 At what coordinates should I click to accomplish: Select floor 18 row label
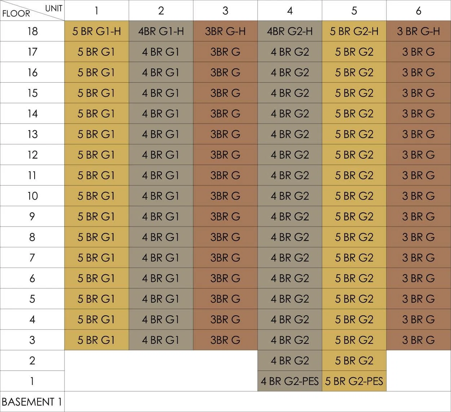click(x=32, y=31)
